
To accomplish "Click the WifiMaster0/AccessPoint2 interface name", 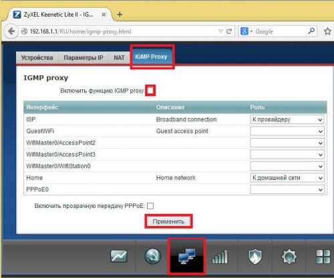I will point(61,143).
